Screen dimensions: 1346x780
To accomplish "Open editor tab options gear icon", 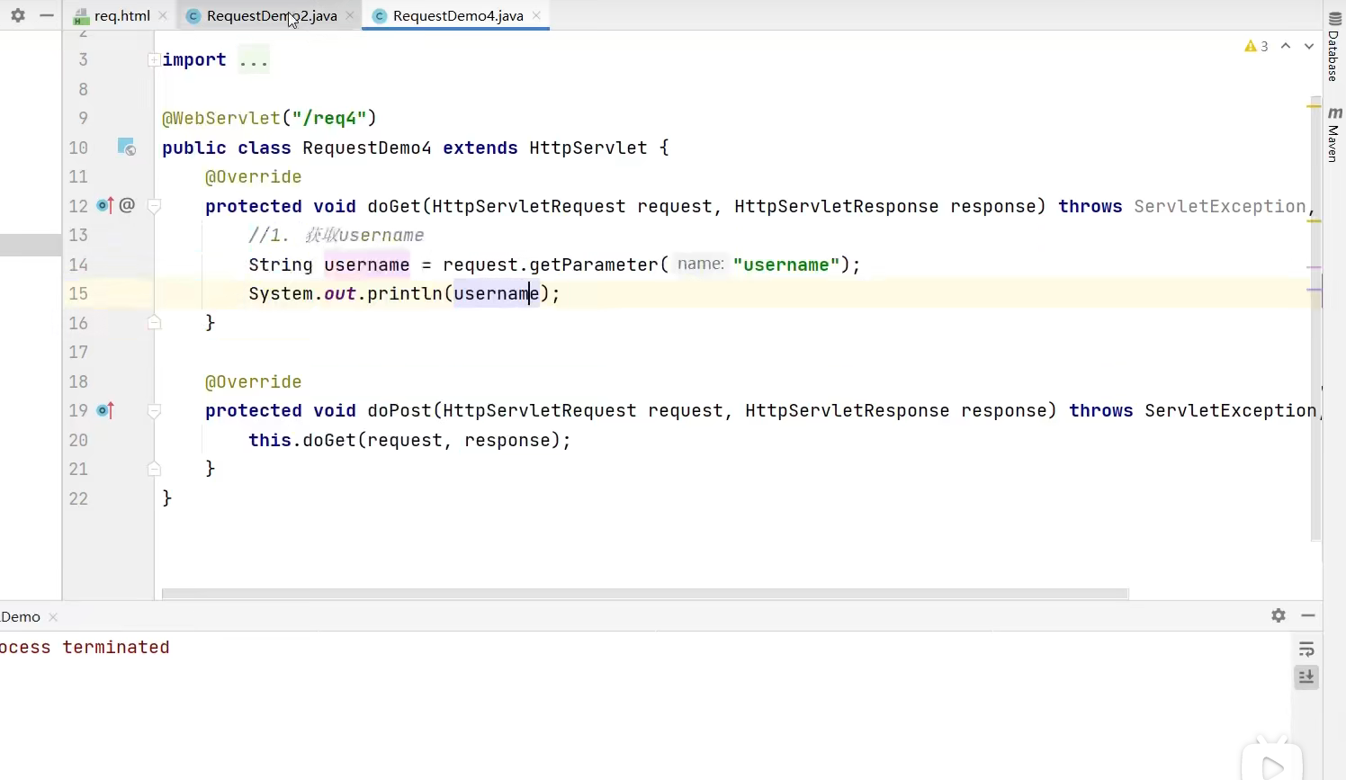I will coord(17,15).
